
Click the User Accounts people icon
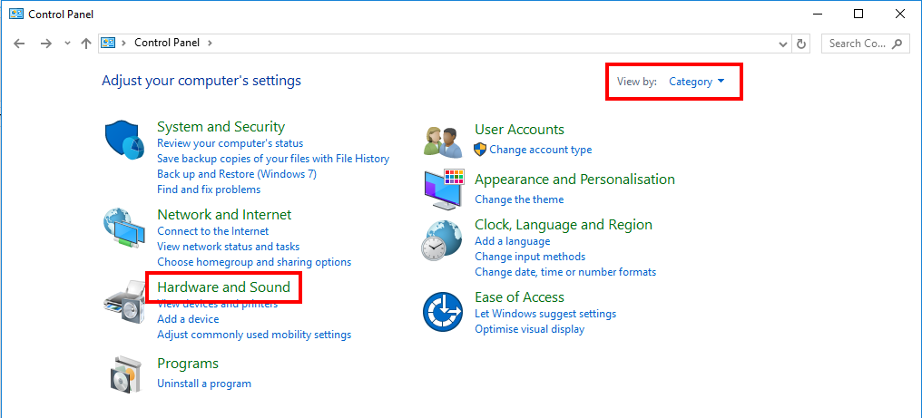point(444,141)
